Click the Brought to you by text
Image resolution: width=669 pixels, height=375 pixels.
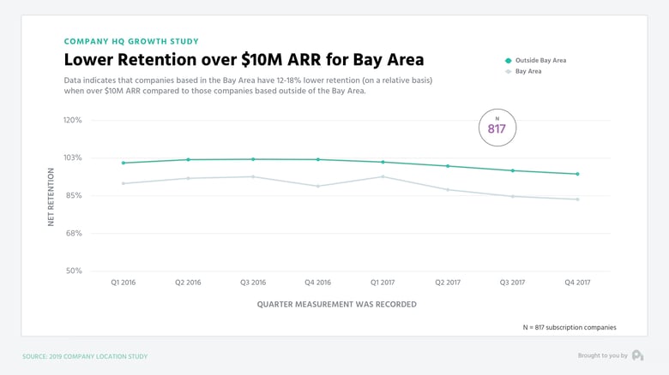click(602, 355)
